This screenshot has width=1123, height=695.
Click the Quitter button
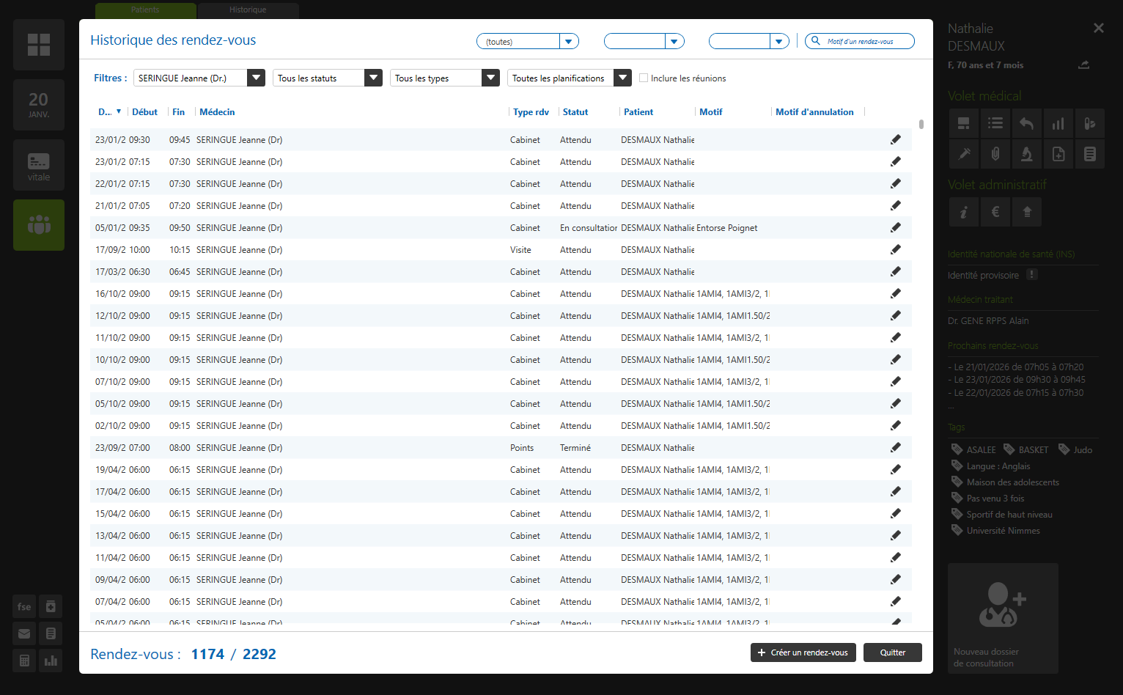tap(892, 652)
